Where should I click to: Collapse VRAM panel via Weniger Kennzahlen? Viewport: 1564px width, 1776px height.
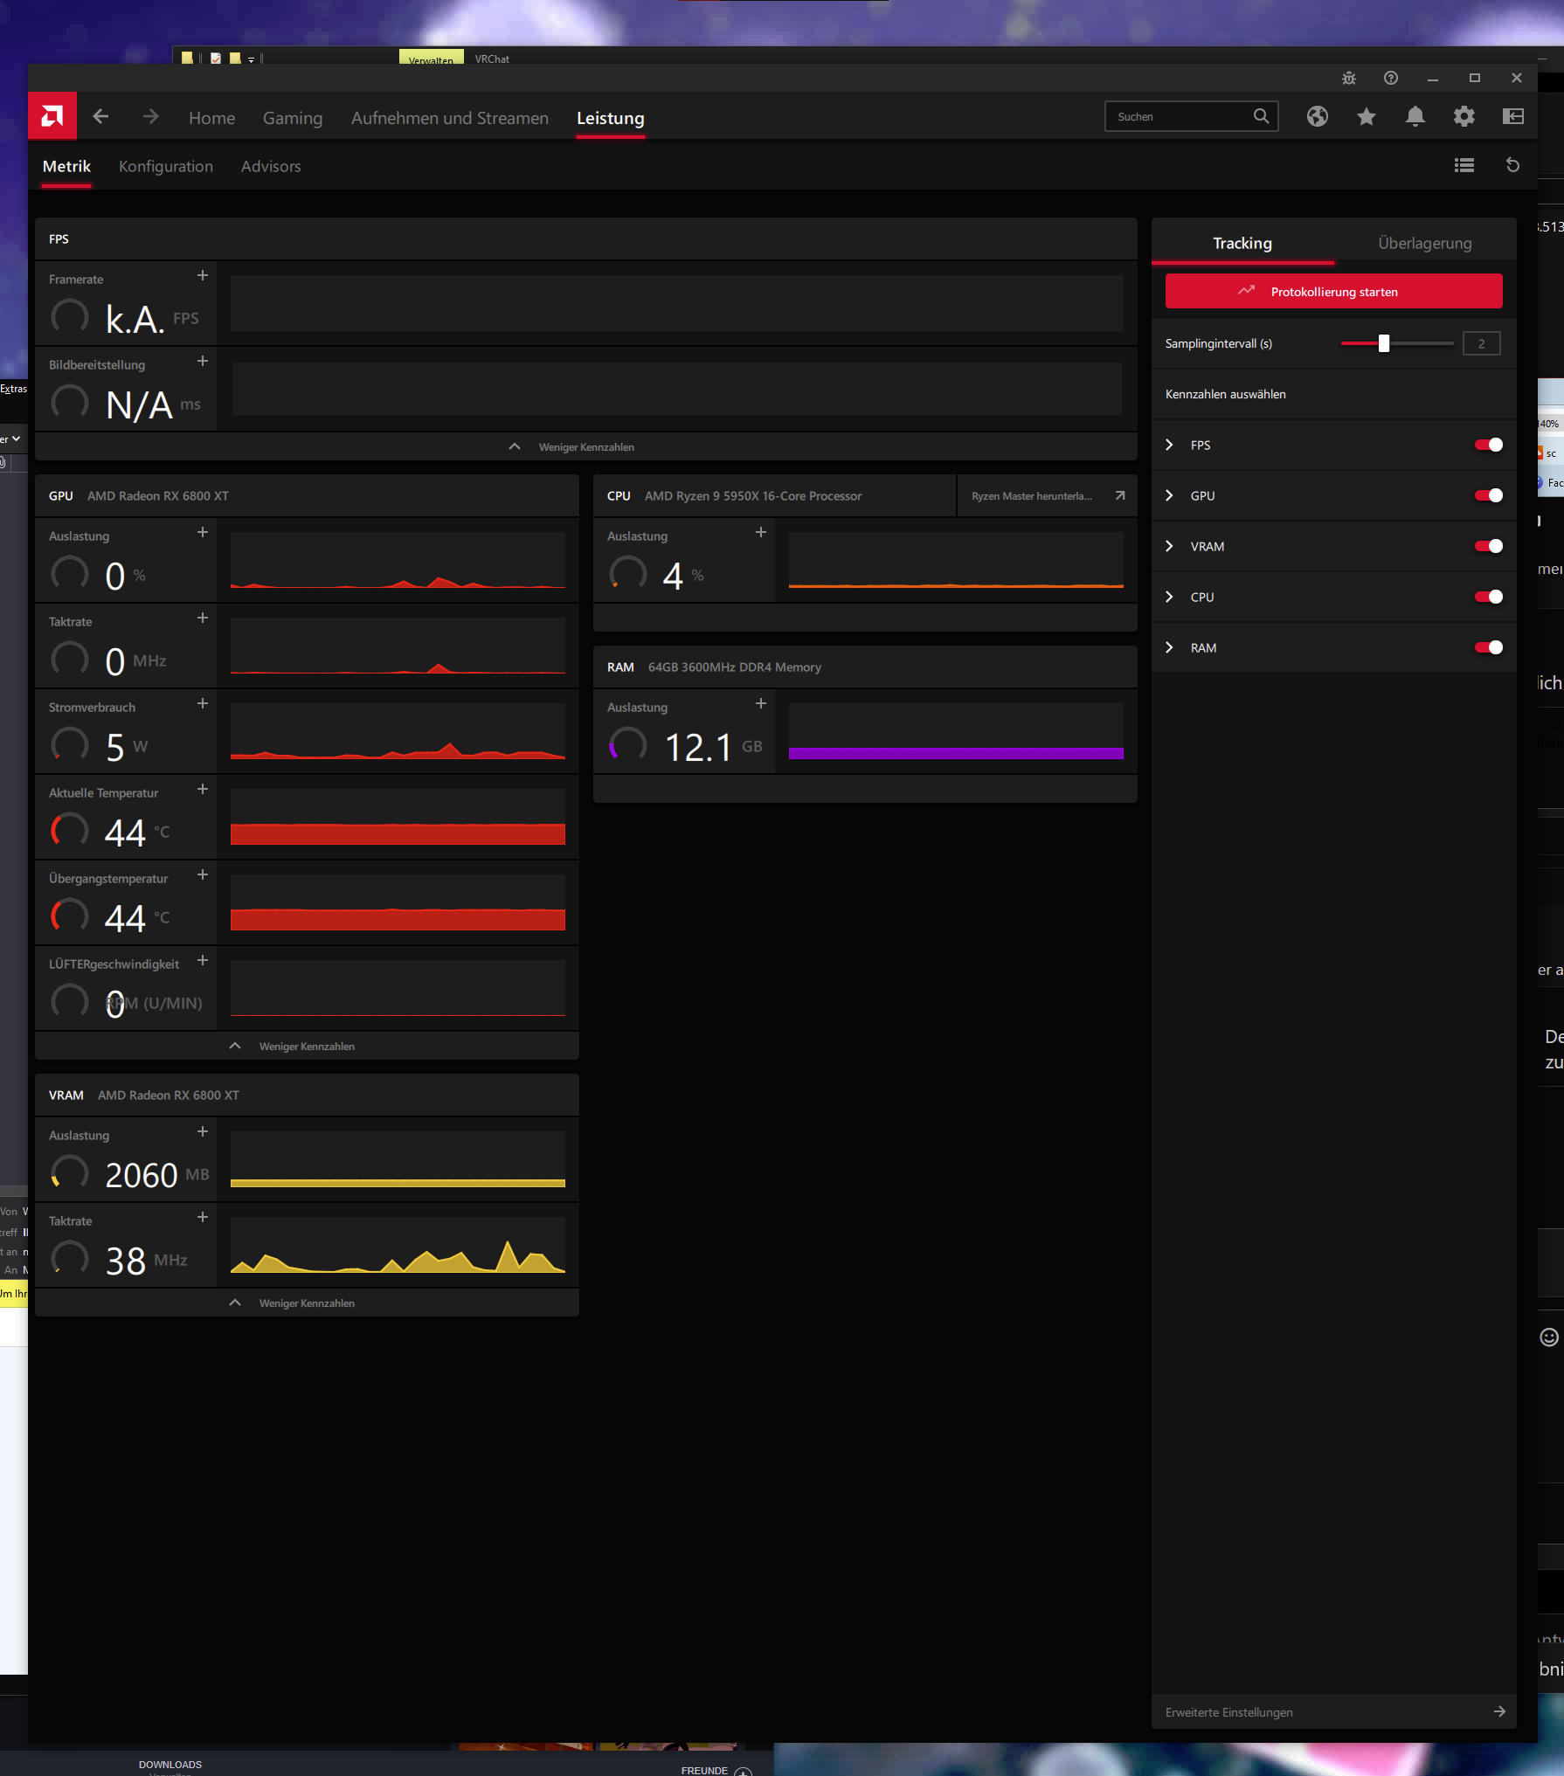coord(307,1303)
